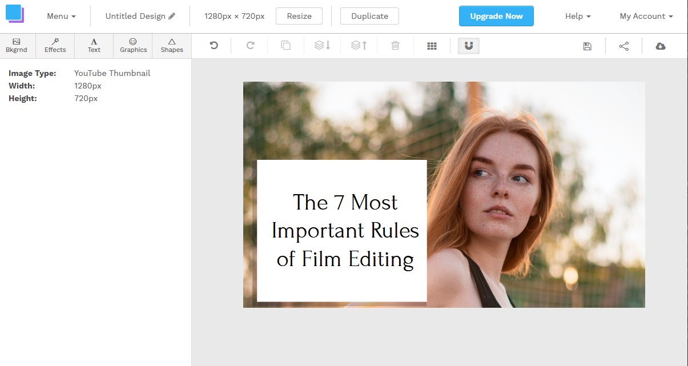The width and height of the screenshot is (688, 366).
Task: Click the redo arrow icon
Action: coord(250,46)
